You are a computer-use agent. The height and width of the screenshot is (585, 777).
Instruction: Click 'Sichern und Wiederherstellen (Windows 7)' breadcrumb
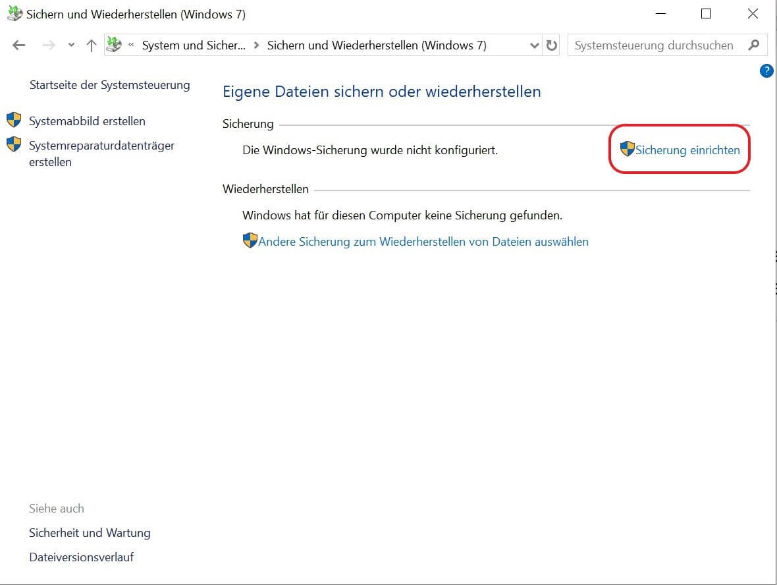(x=377, y=45)
